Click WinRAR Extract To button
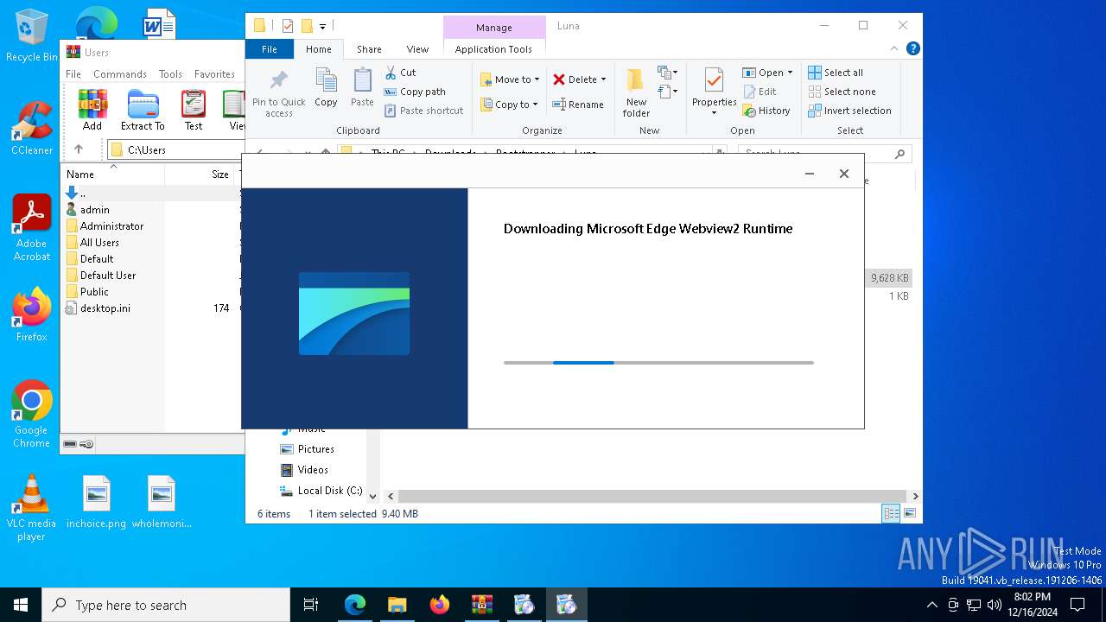The width and height of the screenshot is (1106, 622). coord(143,111)
